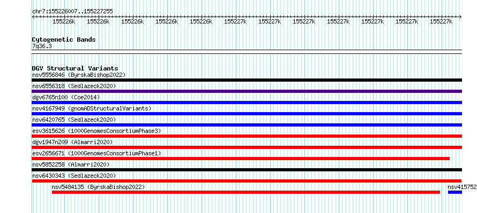The image size is (477, 213).
Task: Open nsv4167949 (gnomADStructuralVariants) label
Action: pos(92,108)
